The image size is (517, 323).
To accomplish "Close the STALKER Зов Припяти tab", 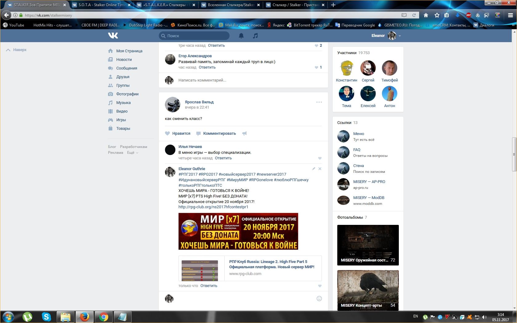I will coord(65,5).
